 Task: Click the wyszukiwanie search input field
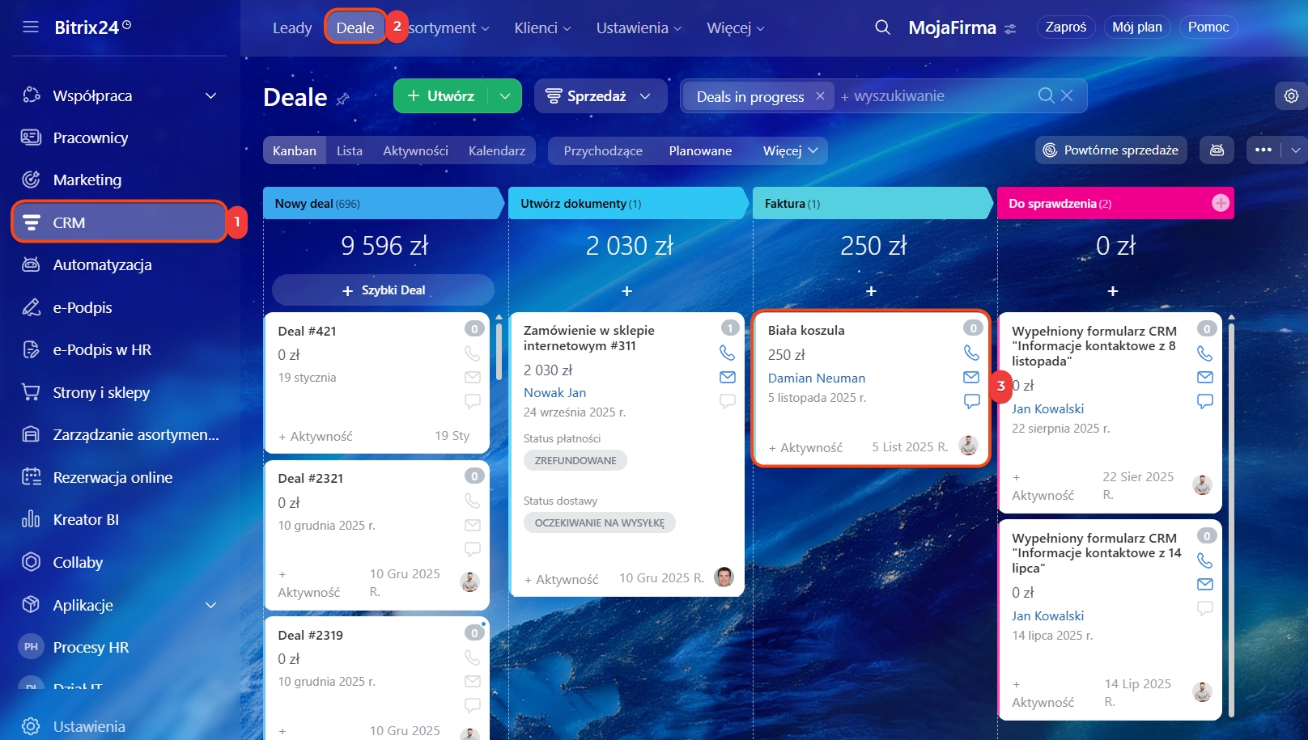click(939, 96)
